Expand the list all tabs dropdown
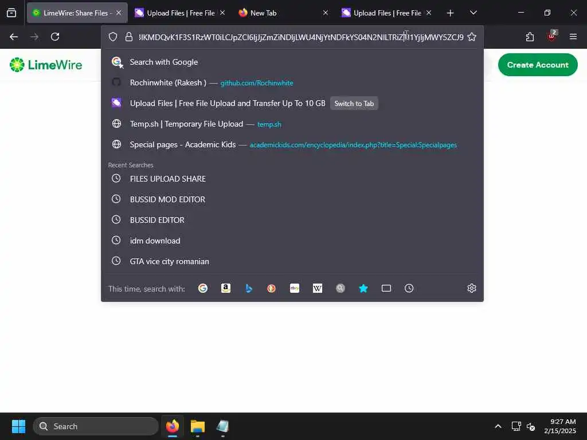The width and height of the screenshot is (587, 440). (x=473, y=13)
